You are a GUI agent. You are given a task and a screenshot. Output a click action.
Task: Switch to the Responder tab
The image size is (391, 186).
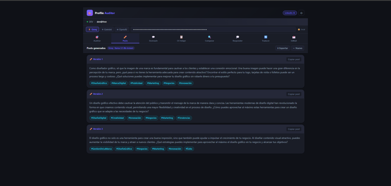coord(237,38)
